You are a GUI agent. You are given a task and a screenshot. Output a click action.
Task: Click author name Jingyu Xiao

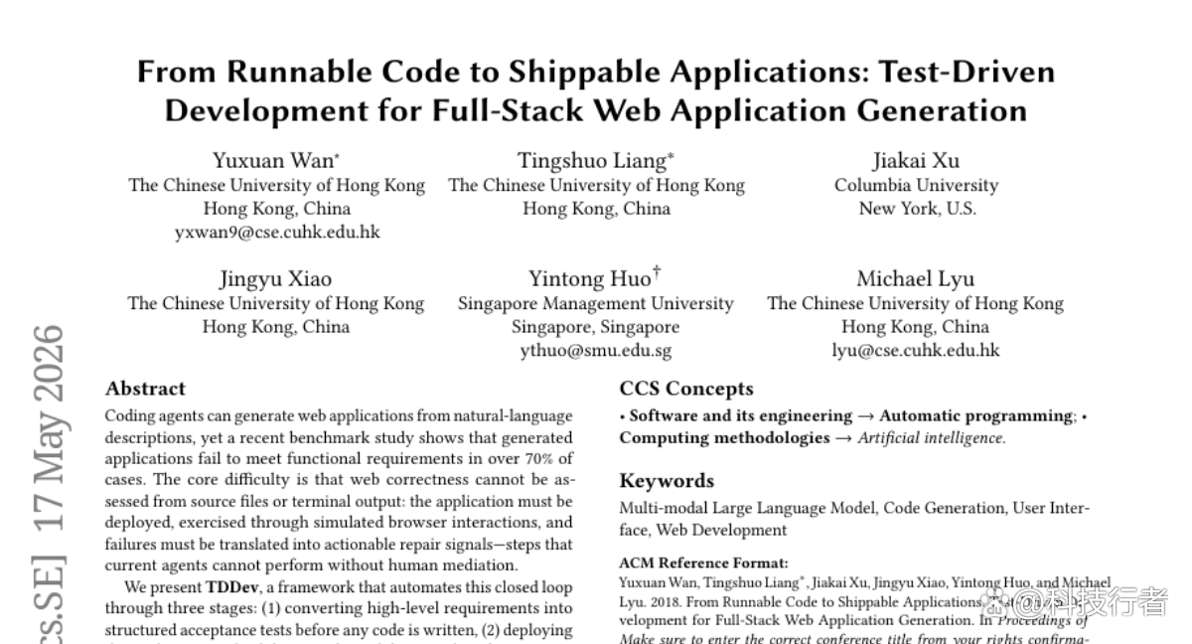click(x=276, y=278)
